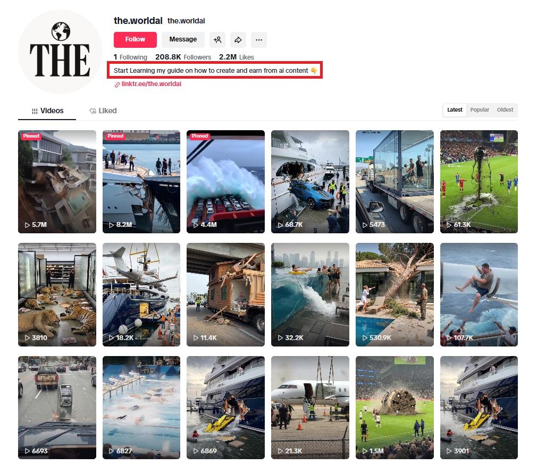Open the wave-over-cargo-ship video with 4.4M views
Viewport: 537px width, 465px height.
[x=225, y=181]
